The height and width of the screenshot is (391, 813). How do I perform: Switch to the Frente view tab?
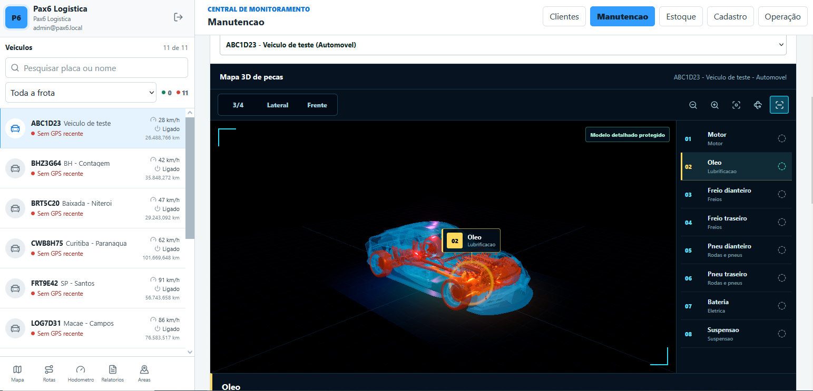point(317,105)
